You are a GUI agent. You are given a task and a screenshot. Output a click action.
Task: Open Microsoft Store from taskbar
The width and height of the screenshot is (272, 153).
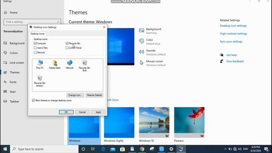click(122, 149)
